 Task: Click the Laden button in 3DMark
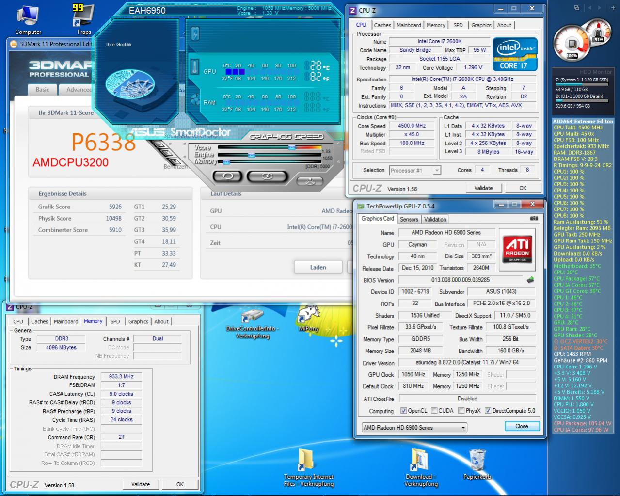(x=318, y=267)
